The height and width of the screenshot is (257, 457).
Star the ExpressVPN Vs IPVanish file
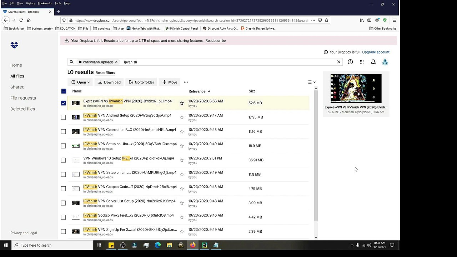coord(182,103)
